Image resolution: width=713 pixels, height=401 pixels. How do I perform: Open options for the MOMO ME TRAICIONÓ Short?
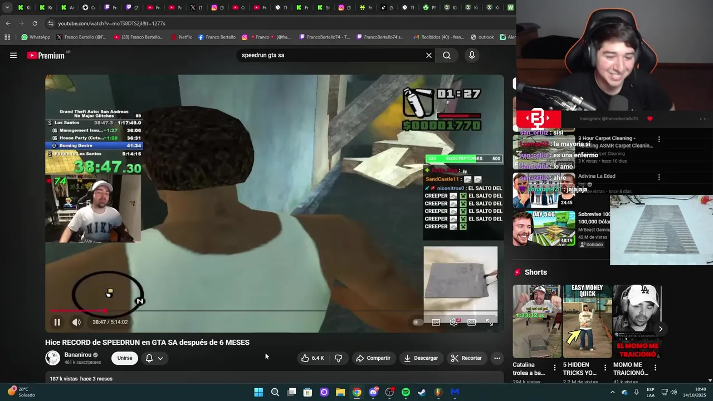tap(655, 368)
